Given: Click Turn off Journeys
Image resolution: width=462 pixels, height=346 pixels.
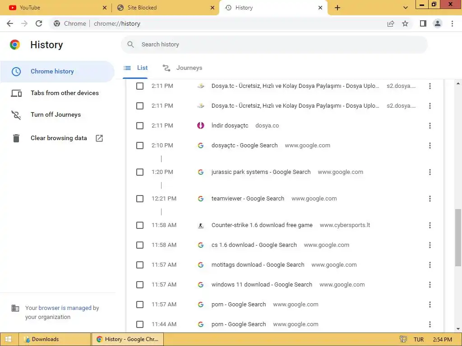Looking at the screenshot, I should (57, 115).
